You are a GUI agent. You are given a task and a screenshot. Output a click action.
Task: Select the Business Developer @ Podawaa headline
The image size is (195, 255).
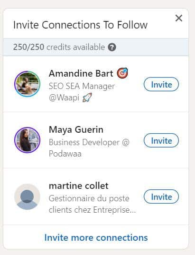point(89,148)
